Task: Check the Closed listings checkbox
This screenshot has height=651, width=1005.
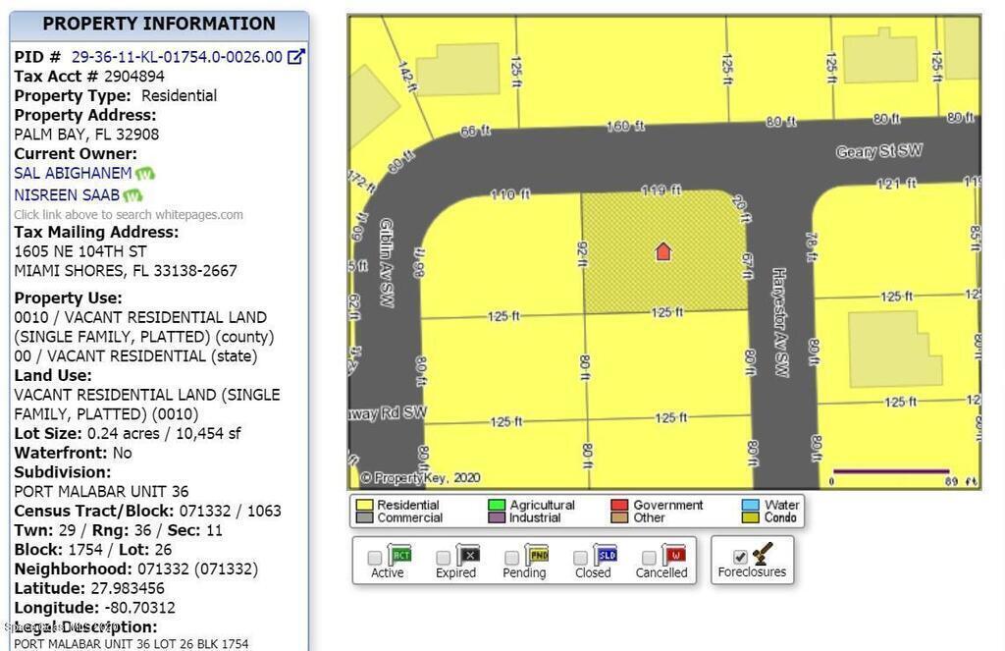Action: click(x=580, y=558)
